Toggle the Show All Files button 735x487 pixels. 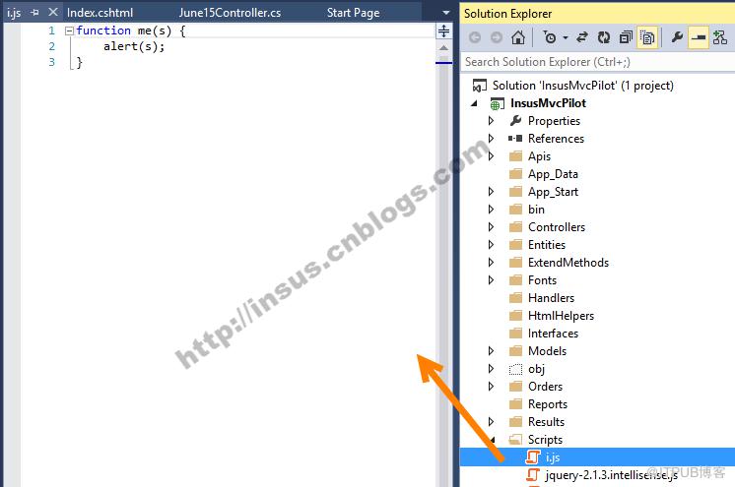click(x=647, y=37)
